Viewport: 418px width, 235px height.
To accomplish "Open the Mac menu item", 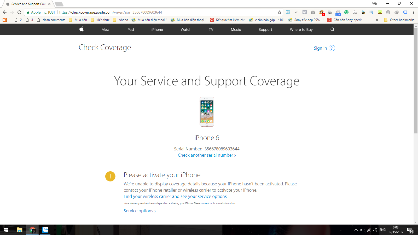I will coord(105,30).
